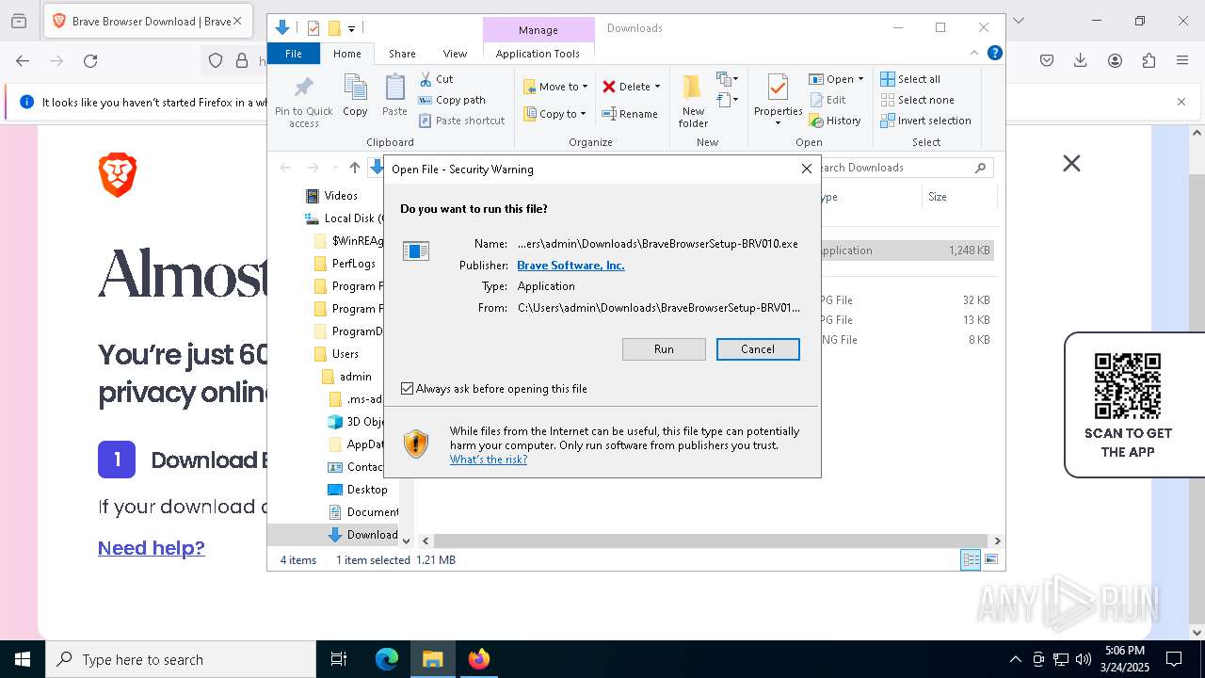1205x678 pixels.
Task: Click the History icon in ribbon
Action: pyautogui.click(x=835, y=121)
